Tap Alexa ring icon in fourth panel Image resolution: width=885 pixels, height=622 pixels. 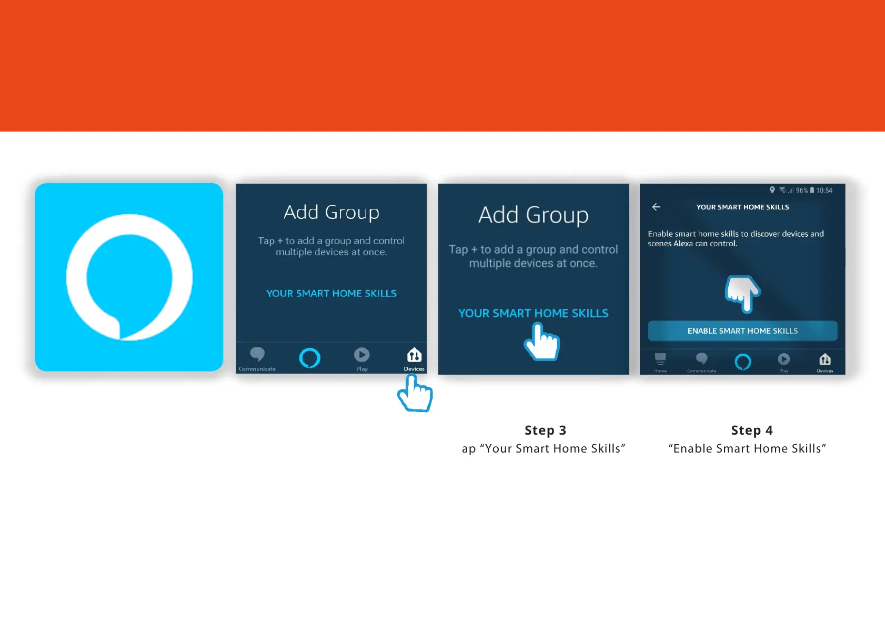coord(742,362)
